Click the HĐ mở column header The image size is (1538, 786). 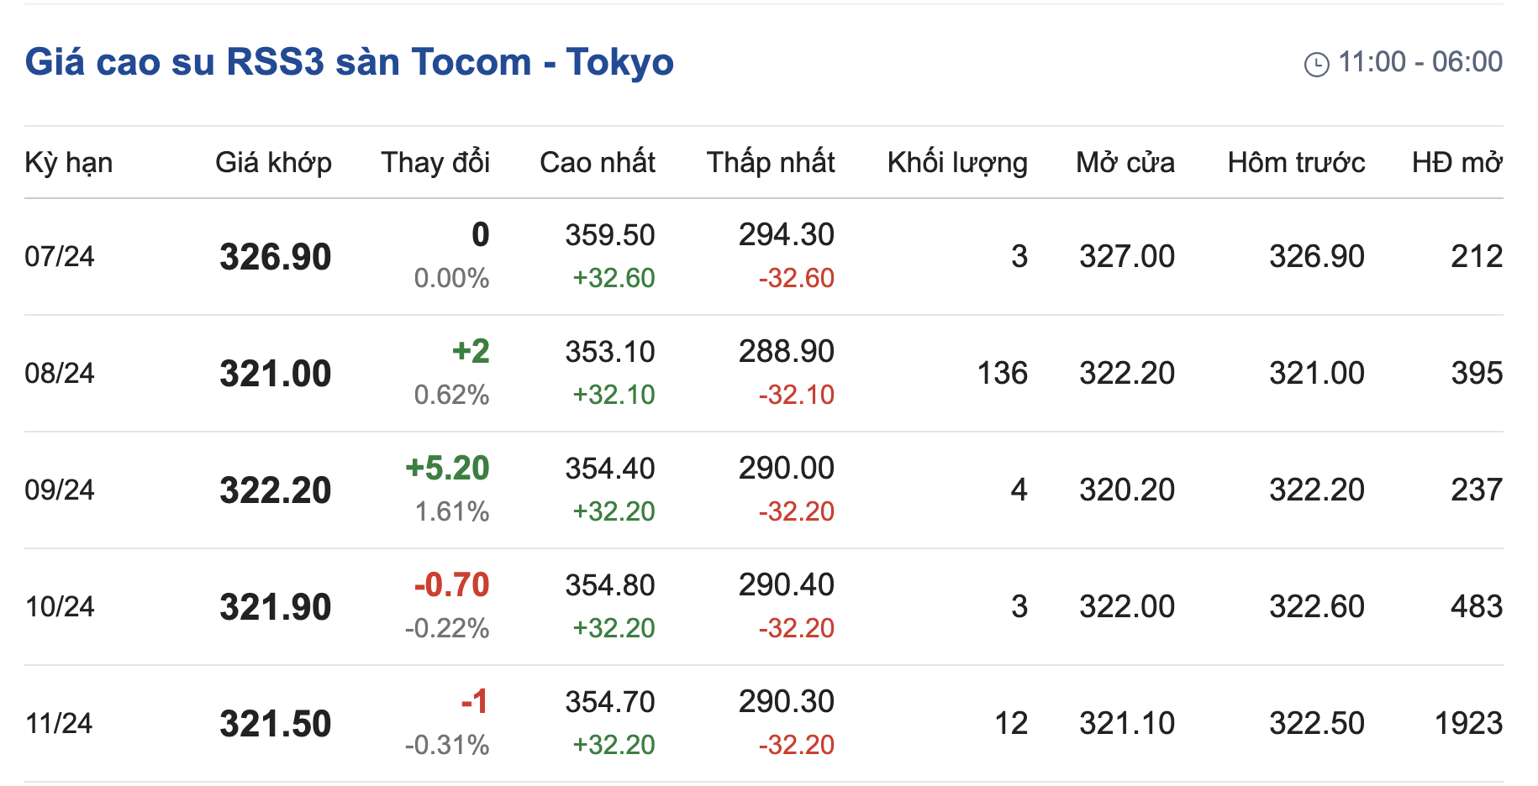tap(1456, 162)
